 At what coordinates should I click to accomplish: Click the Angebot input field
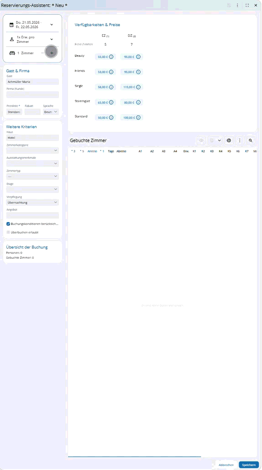32,215
